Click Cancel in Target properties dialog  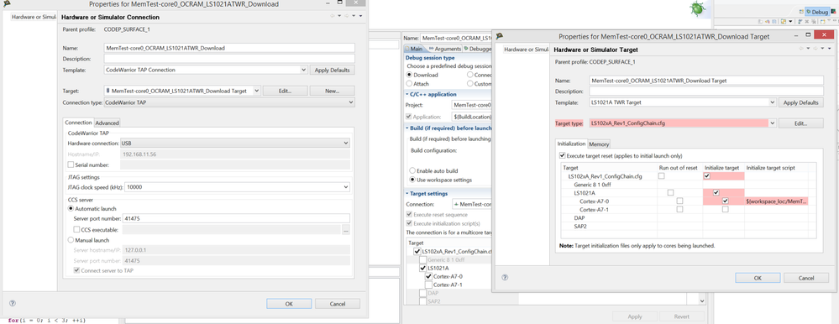805,278
